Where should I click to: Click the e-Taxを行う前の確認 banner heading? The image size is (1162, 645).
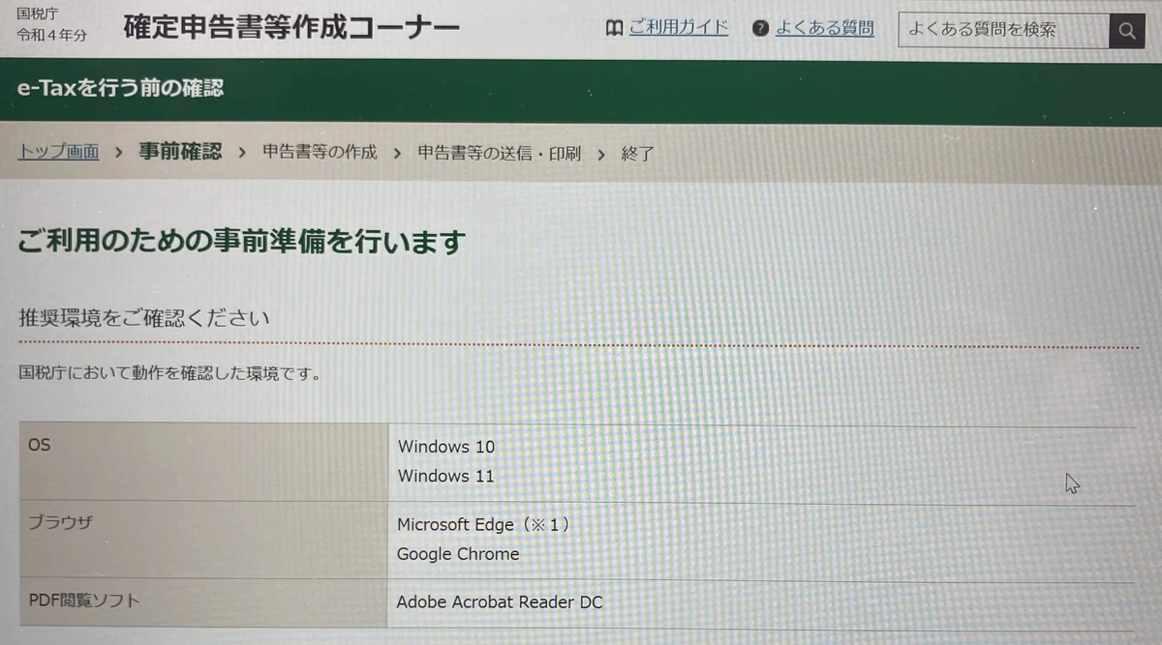(121, 88)
